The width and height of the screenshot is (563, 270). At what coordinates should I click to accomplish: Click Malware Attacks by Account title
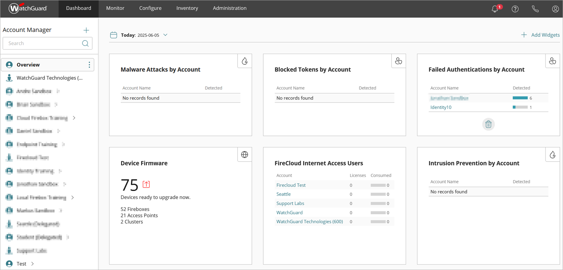160,70
